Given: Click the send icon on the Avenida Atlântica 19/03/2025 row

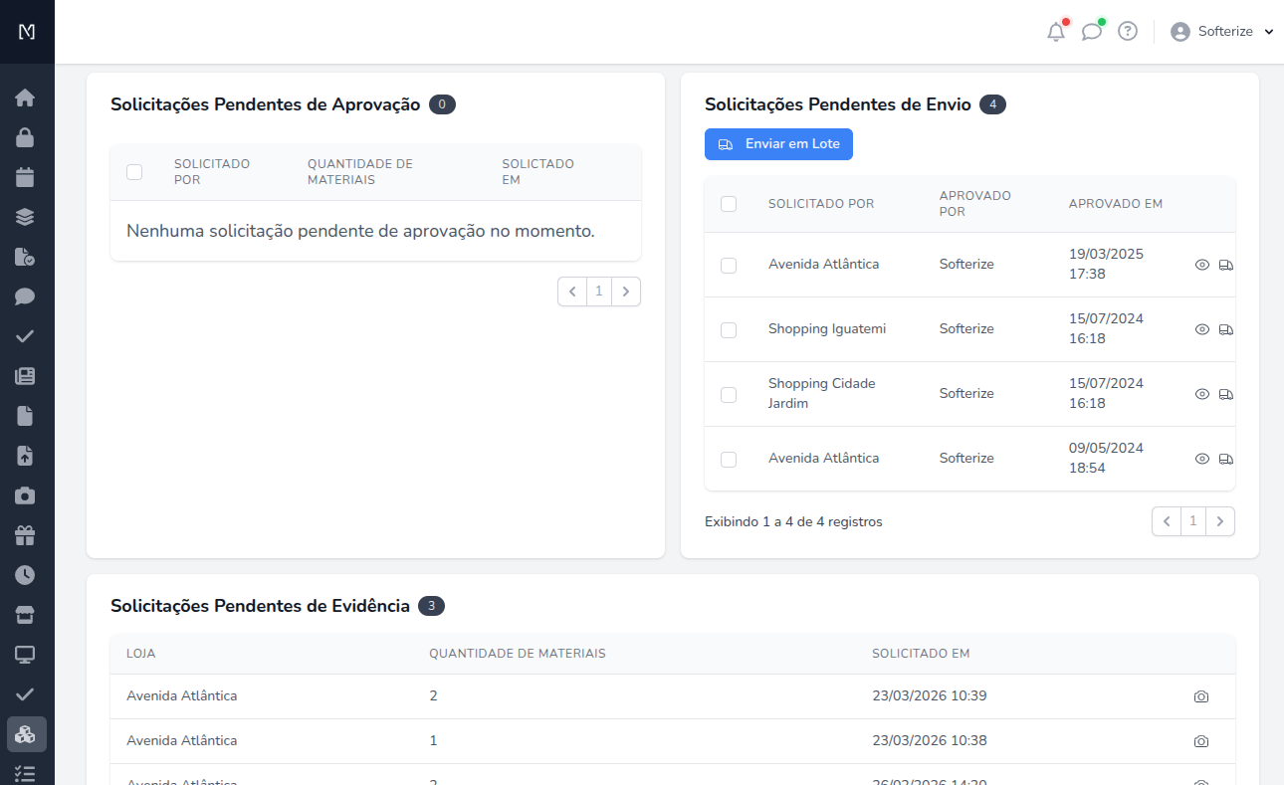Looking at the screenshot, I should coord(1226,264).
